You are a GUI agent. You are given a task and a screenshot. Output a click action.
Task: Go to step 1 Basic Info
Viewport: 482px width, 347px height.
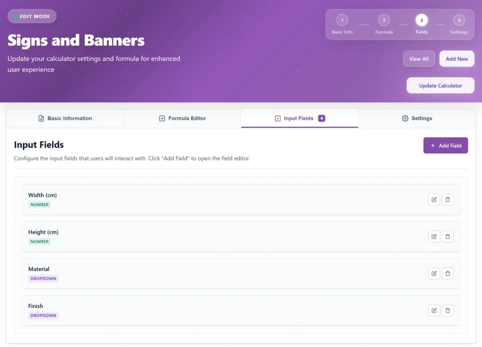tap(342, 25)
